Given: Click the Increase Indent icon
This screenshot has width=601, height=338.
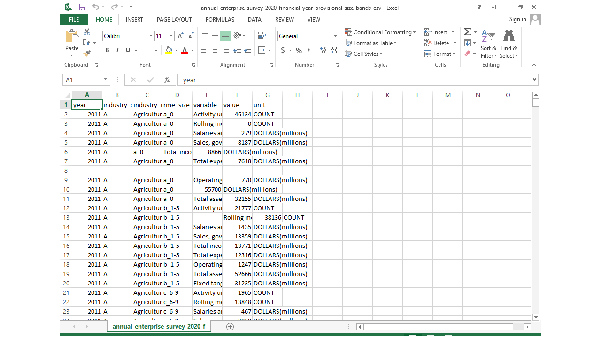Looking at the screenshot, I should tap(247, 50).
